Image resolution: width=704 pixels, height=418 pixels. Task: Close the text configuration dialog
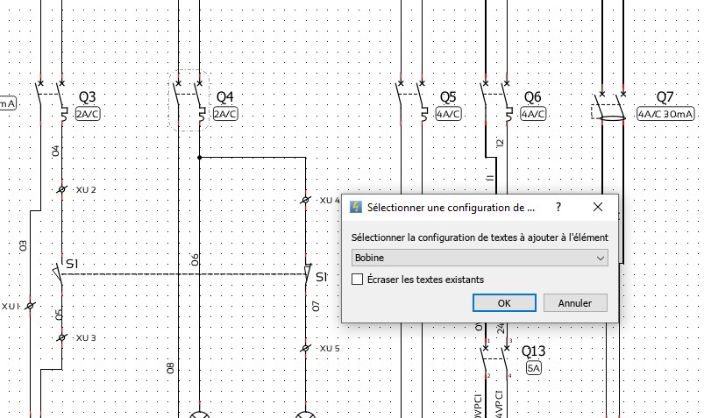point(597,208)
